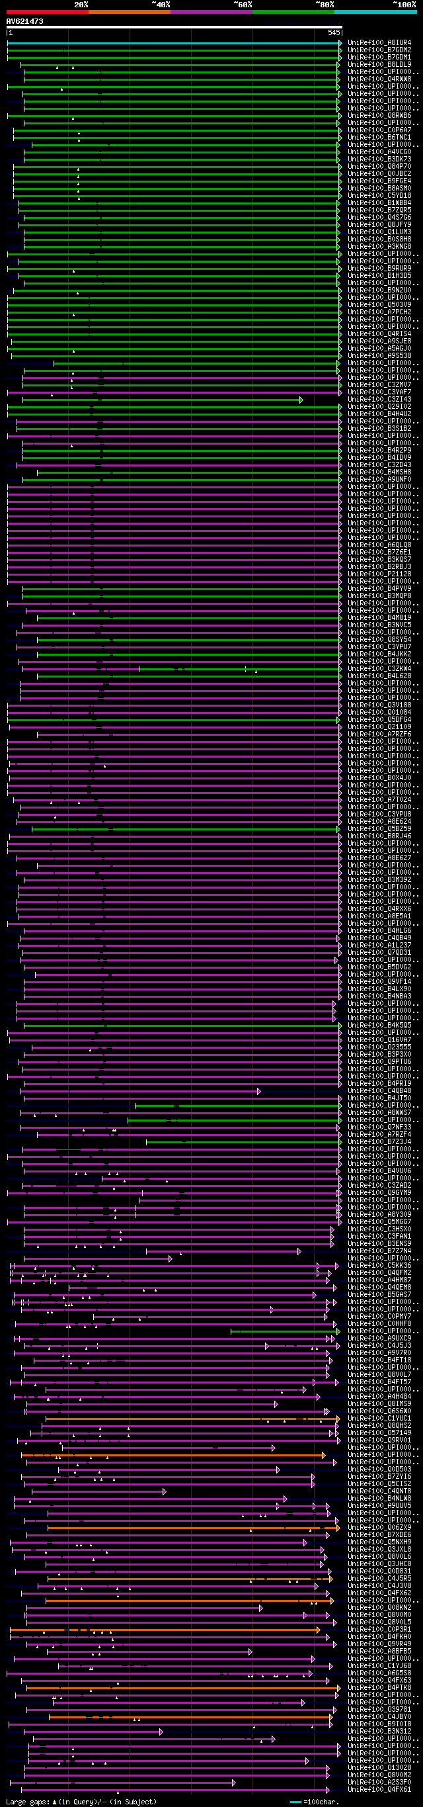Click the UniRef100_B9RUR9 label

379,269
